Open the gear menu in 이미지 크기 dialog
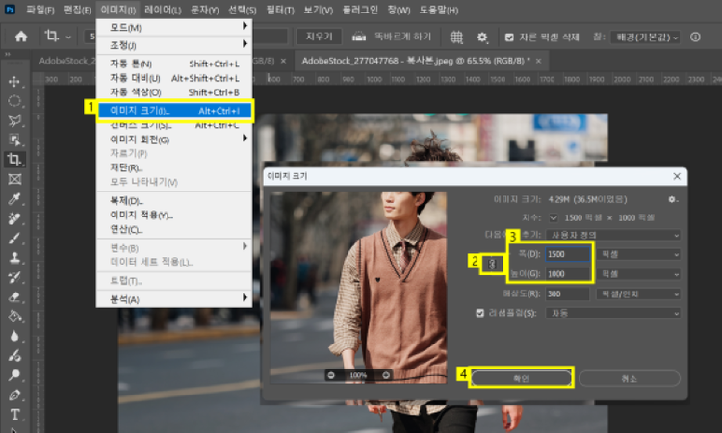 [x=673, y=199]
